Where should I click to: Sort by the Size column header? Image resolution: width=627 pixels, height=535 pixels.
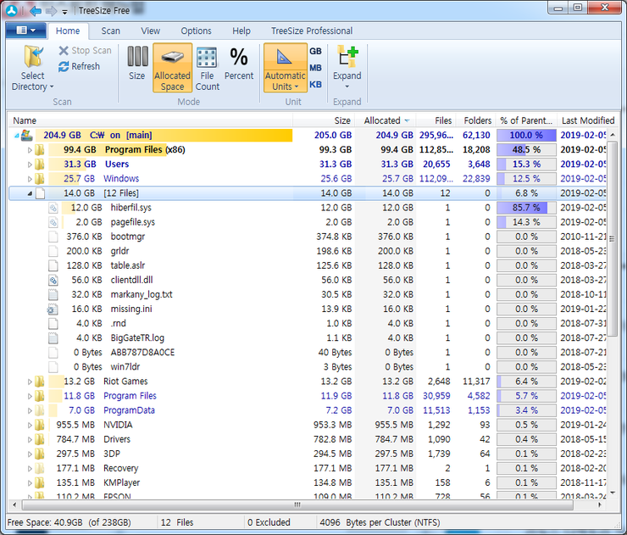tap(324, 120)
